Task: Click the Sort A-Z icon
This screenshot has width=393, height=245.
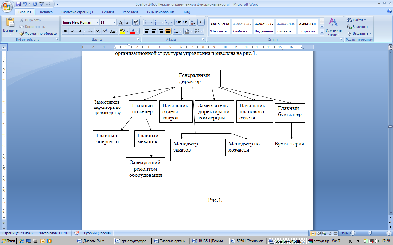Action: (x=193, y=22)
